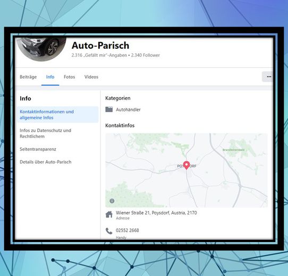Click the Auto-Parisch page title
The height and width of the screenshot is (276, 288).
[x=100, y=45]
